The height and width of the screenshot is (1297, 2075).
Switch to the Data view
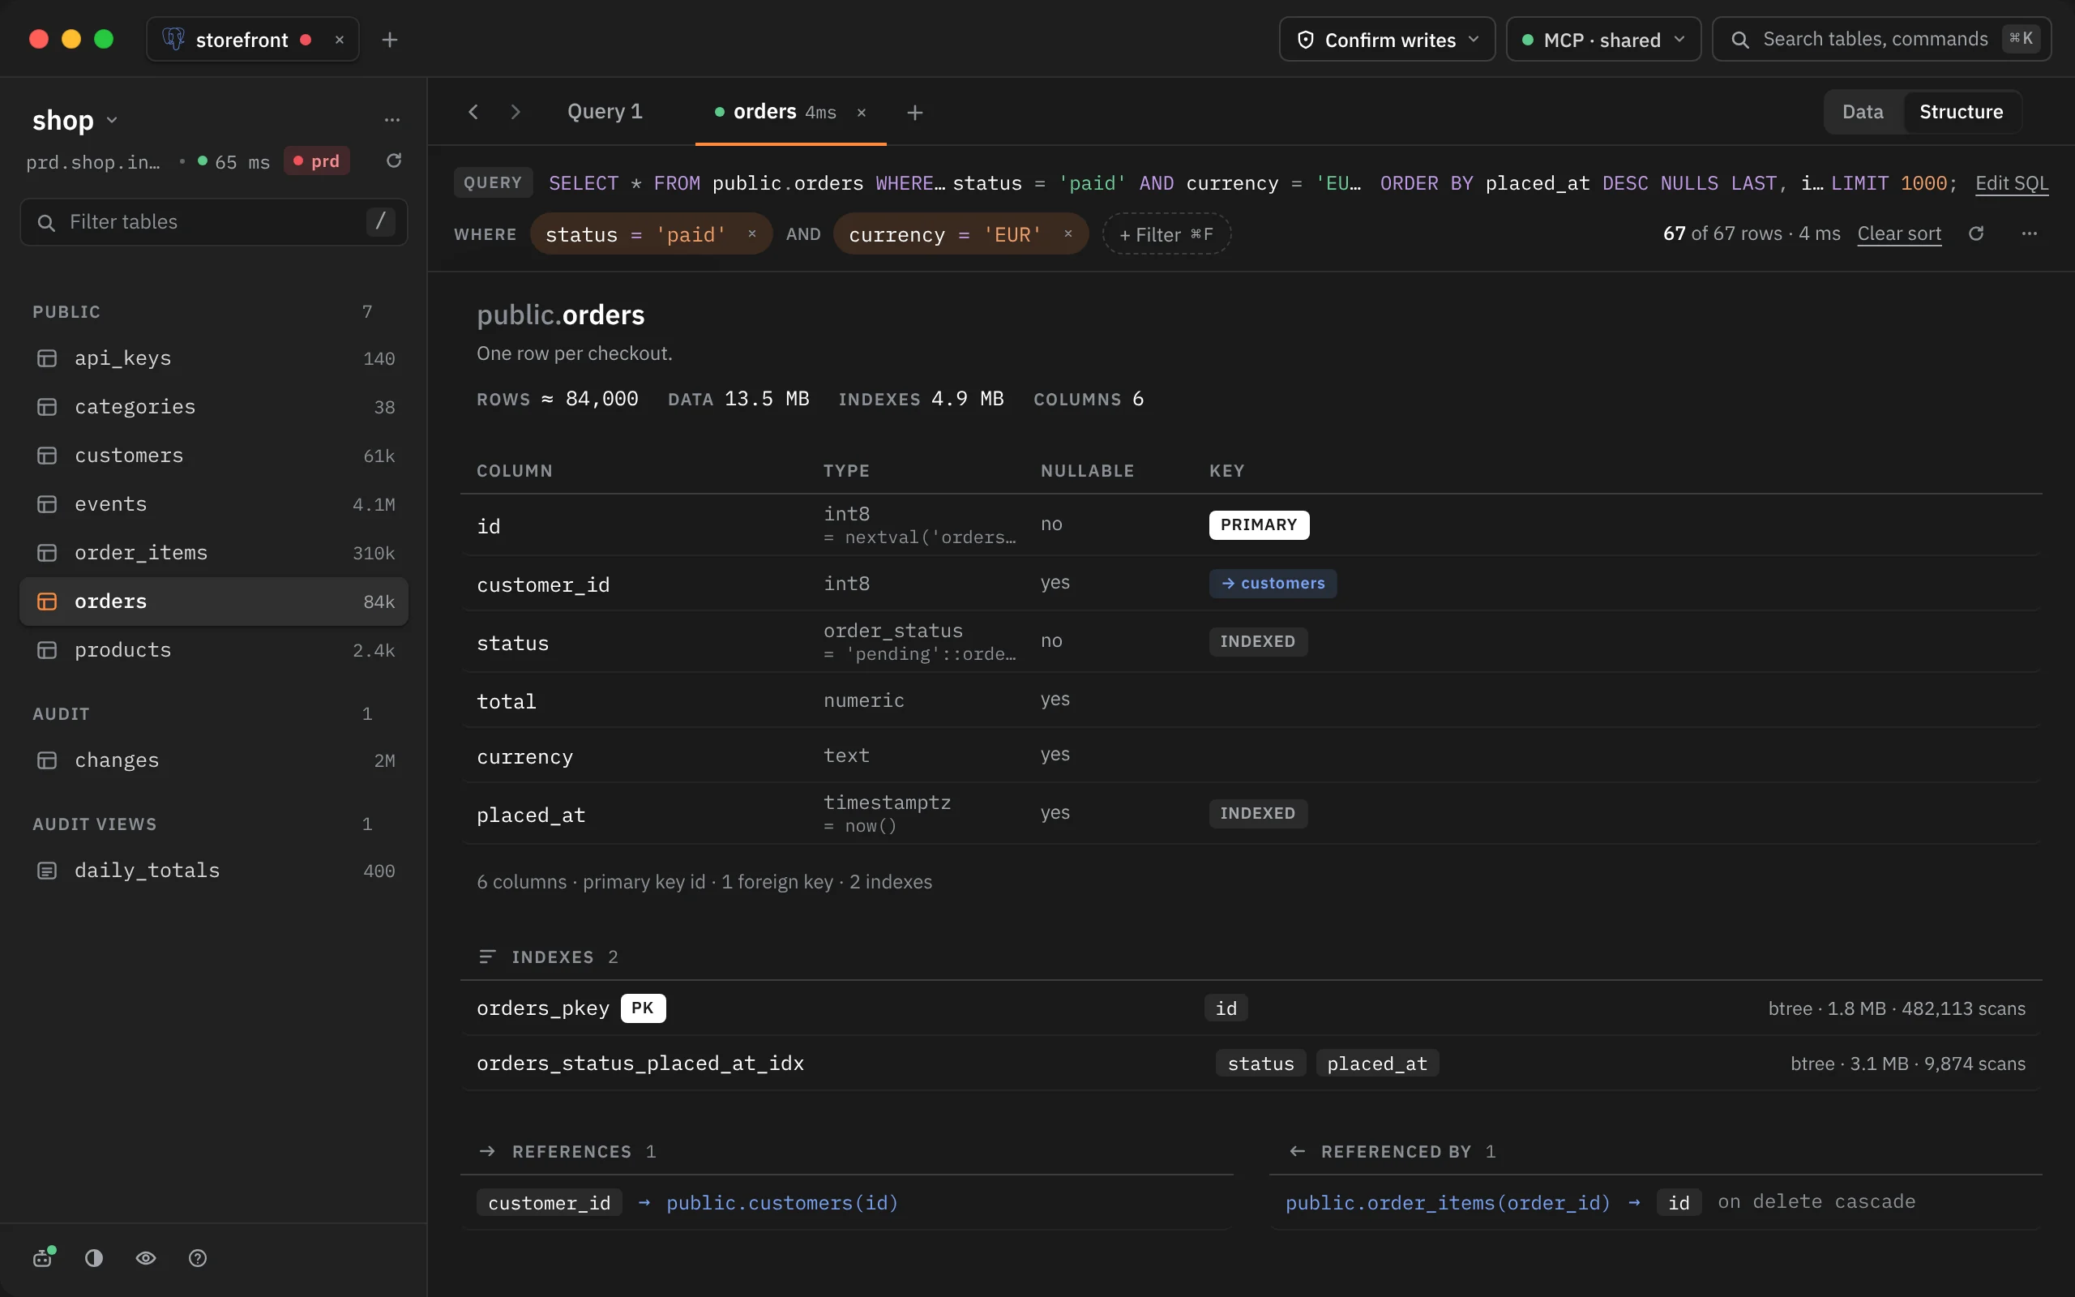(1863, 112)
